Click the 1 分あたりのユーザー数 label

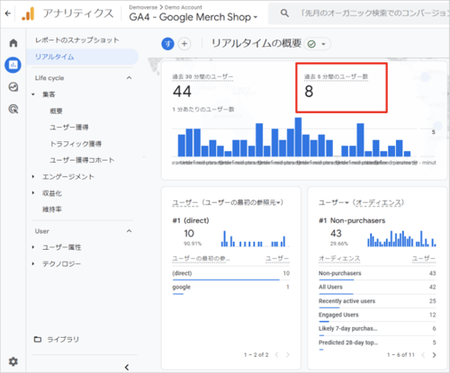pos(203,110)
